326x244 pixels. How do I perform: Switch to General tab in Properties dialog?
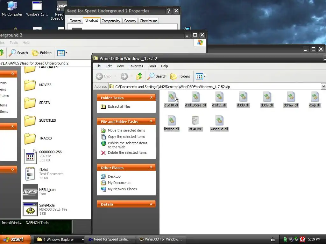(75, 21)
